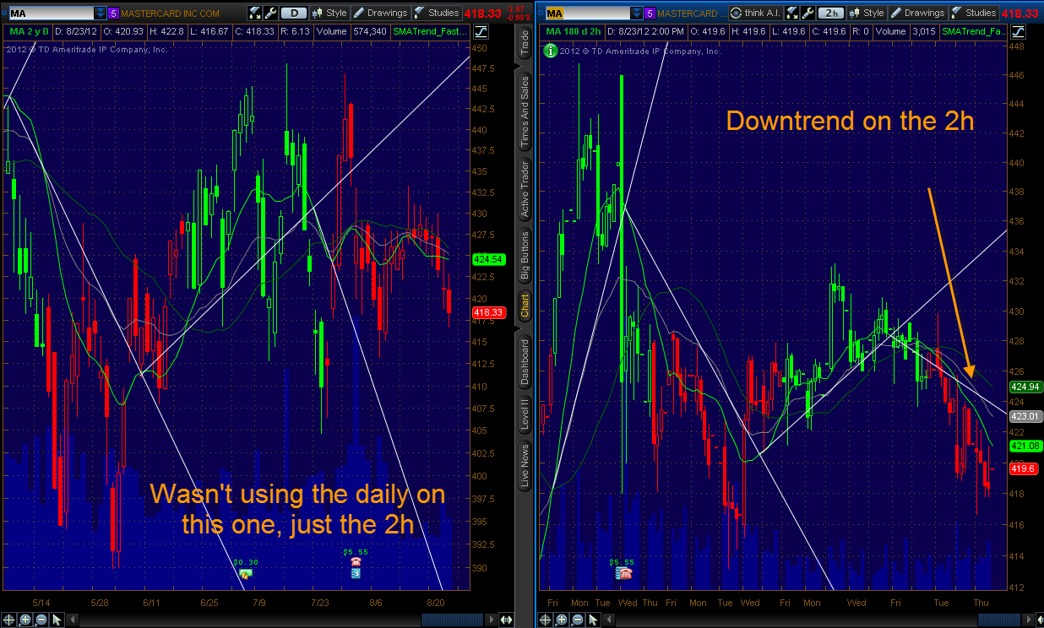Select the pointer cursor tool in left chart bottom
This screenshot has height=628, width=1044.
point(57,619)
